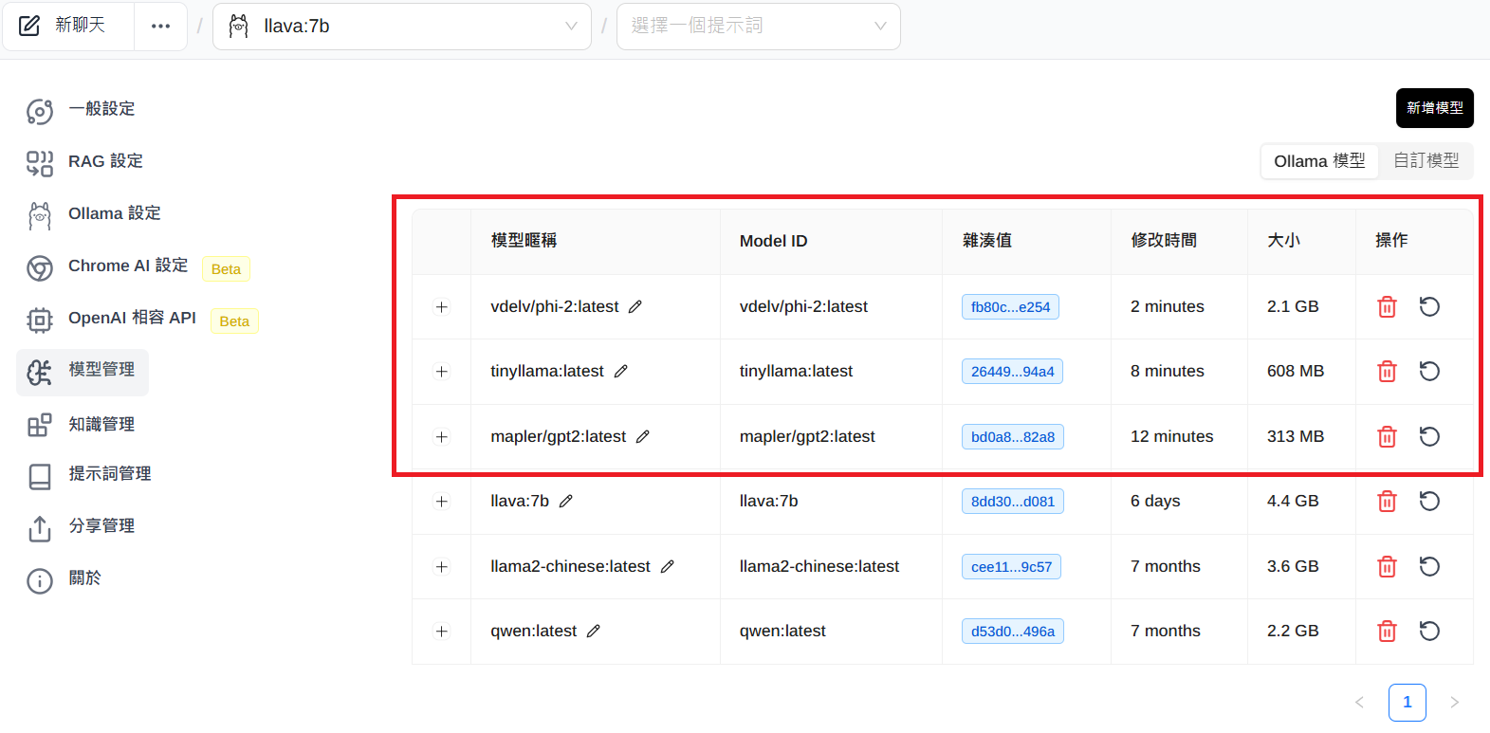Image resolution: width=1490 pixels, height=733 pixels.
Task: Re-pull the llama2-chinese:latest model
Action: (1429, 566)
